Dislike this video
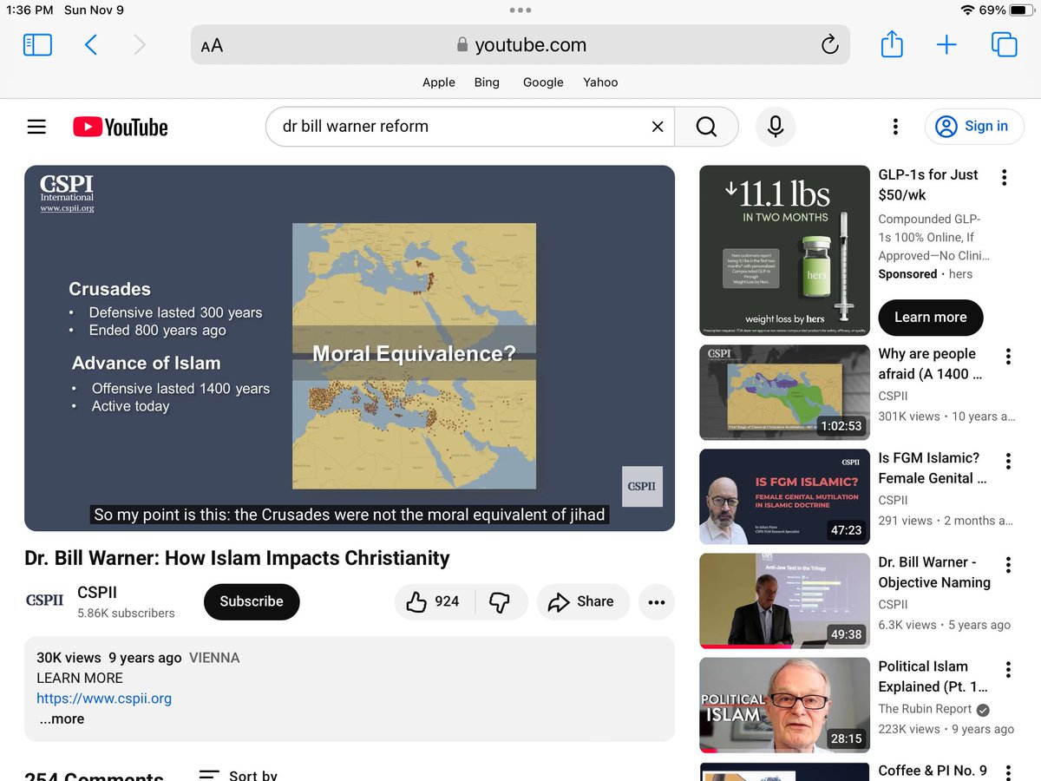This screenshot has width=1041, height=781. [x=501, y=601]
